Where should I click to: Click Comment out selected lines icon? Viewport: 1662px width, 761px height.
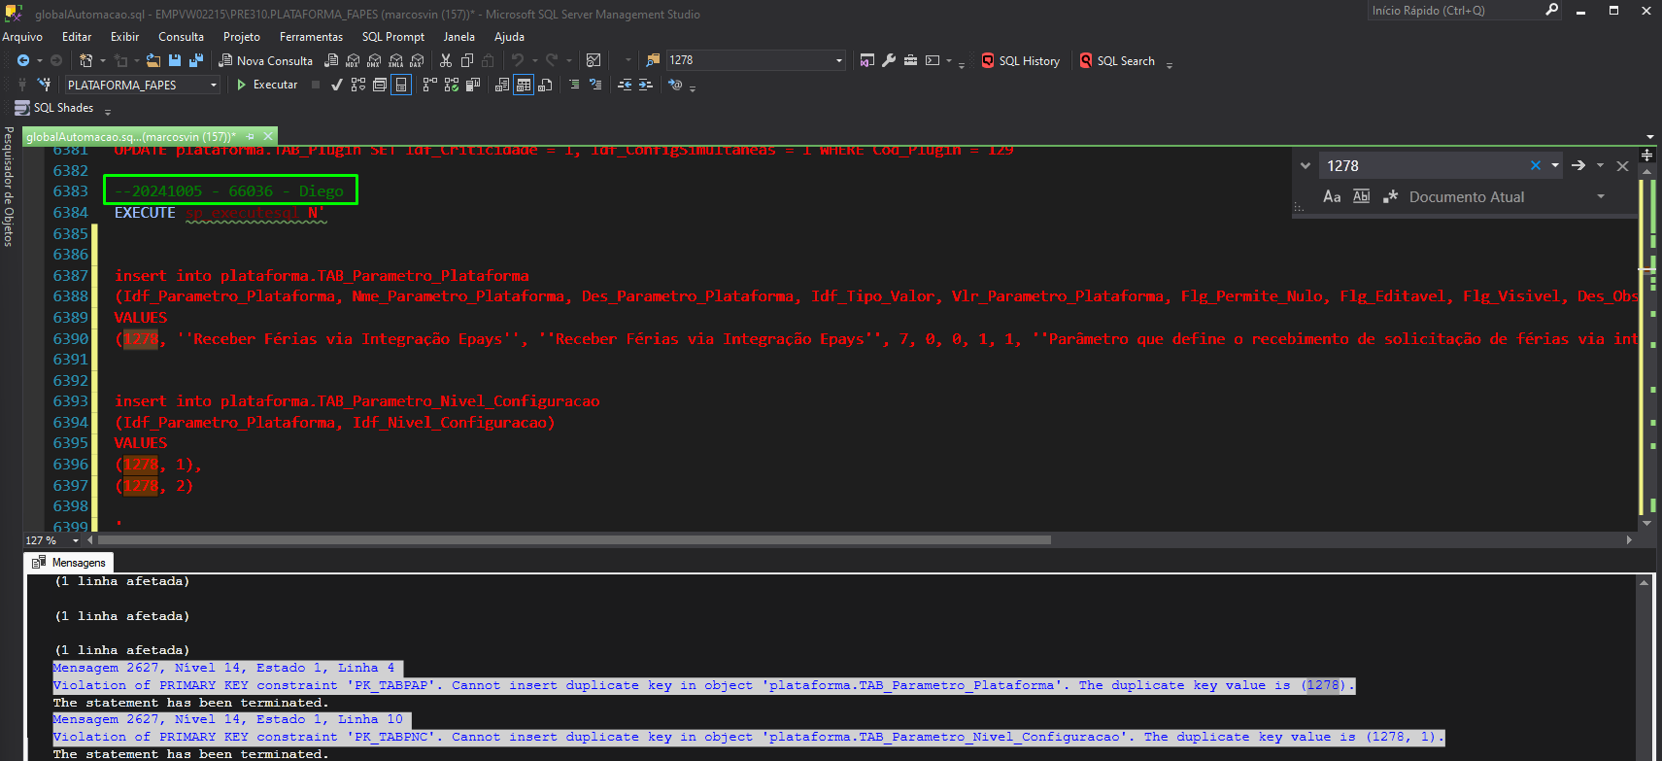tap(574, 85)
